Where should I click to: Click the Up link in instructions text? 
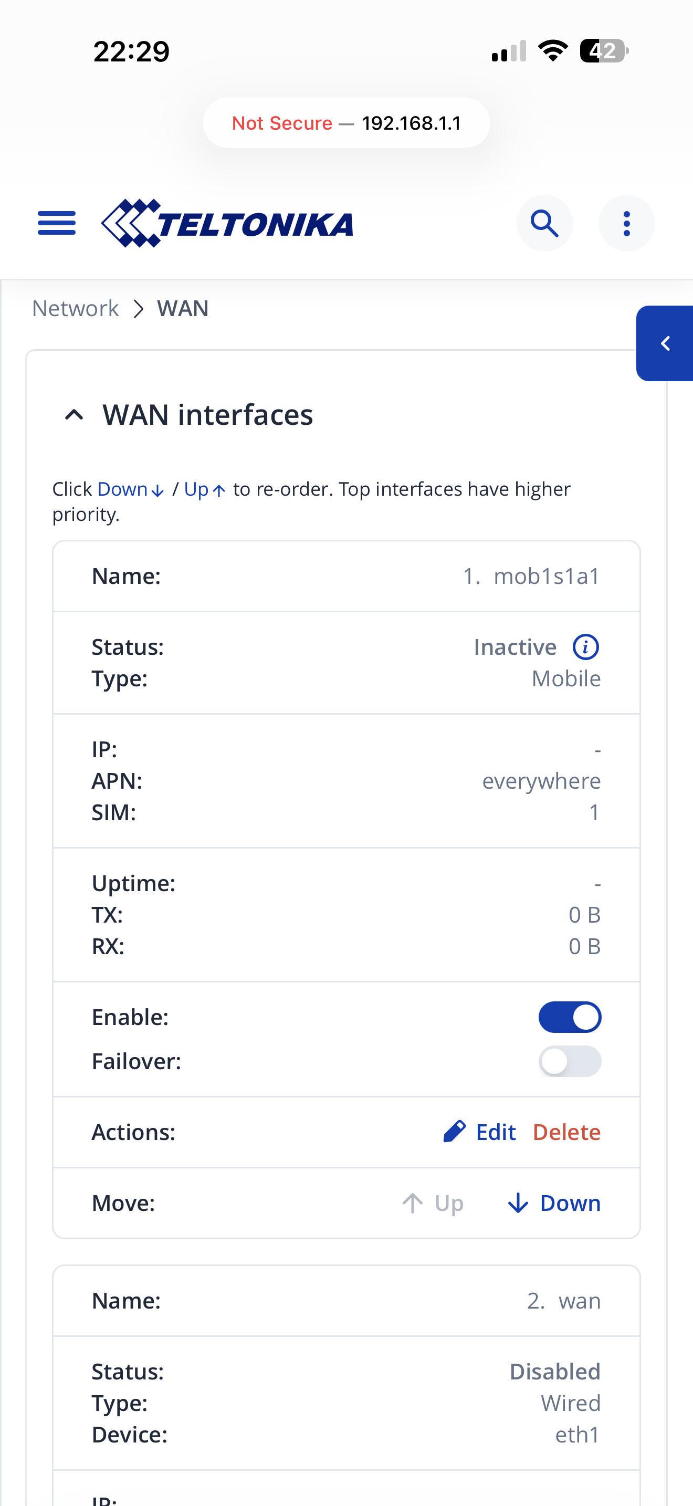(205, 489)
